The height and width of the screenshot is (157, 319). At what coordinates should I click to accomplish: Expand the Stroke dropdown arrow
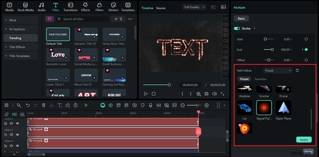pos(254,28)
